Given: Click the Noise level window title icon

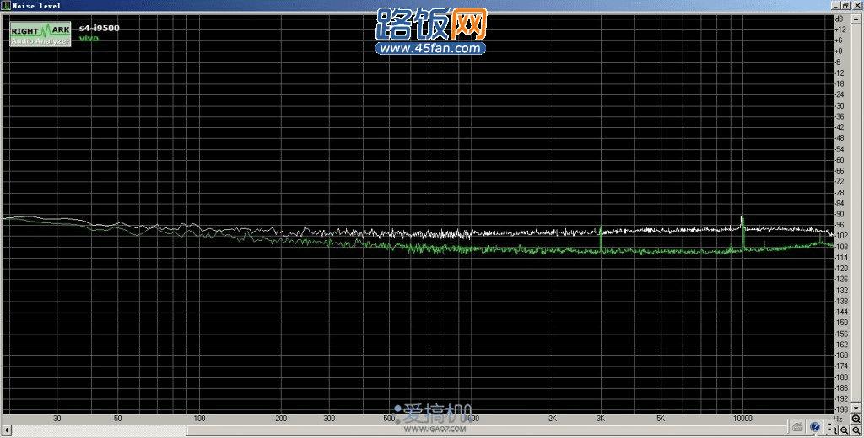Looking at the screenshot, I should coord(6,6).
